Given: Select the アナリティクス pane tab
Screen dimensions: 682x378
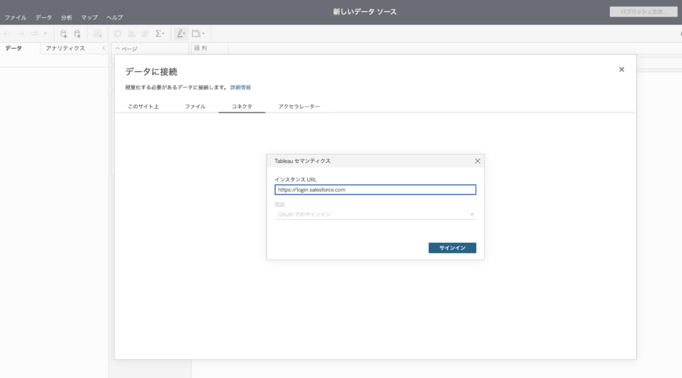Looking at the screenshot, I should pyautogui.click(x=65, y=49).
